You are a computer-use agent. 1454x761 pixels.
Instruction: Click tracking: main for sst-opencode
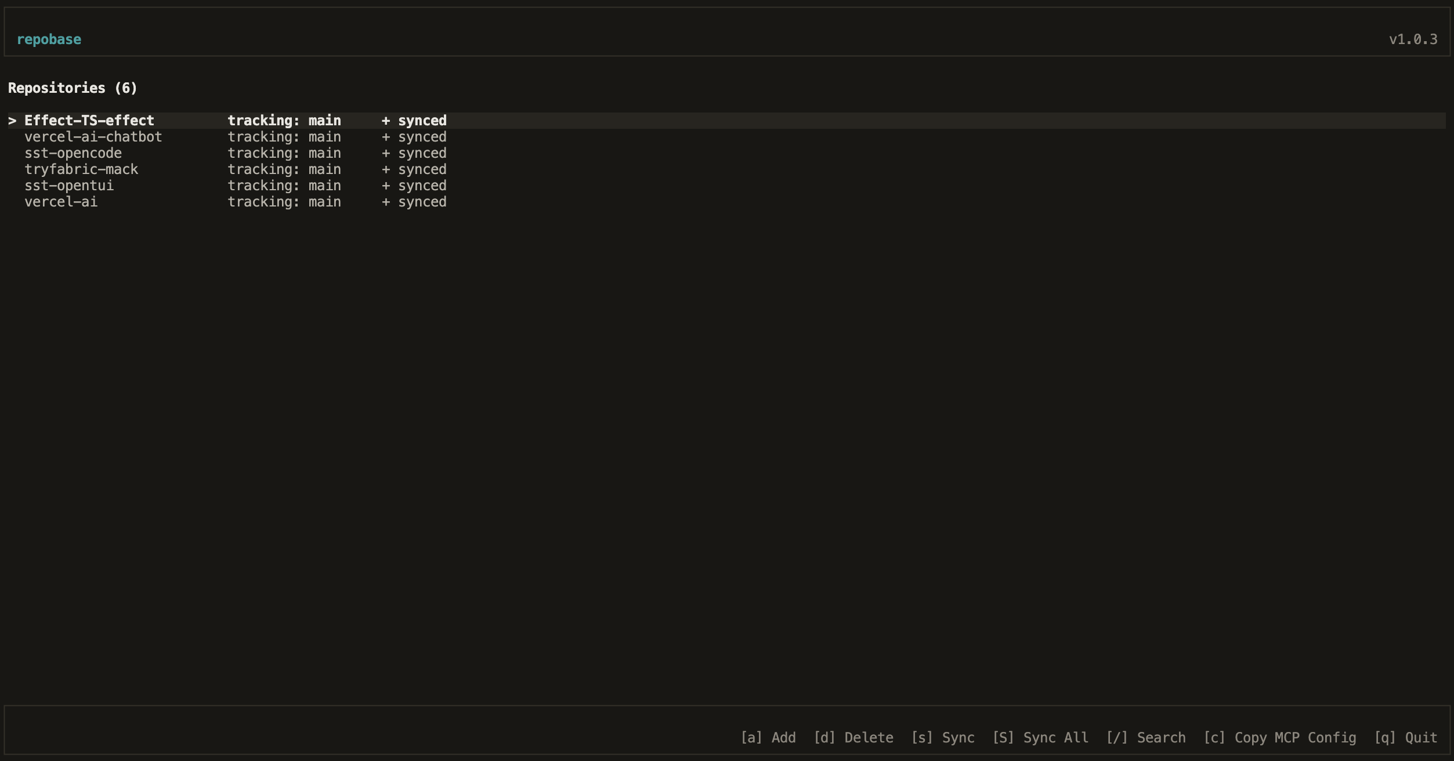point(284,153)
